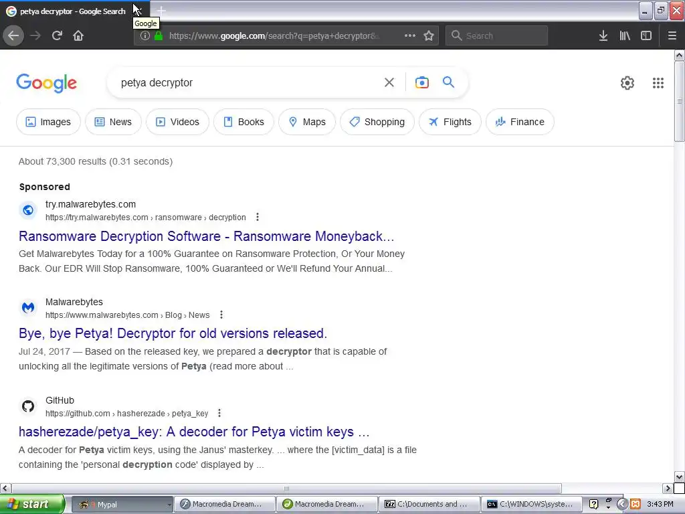Click the GitHub site name
The image size is (685, 514).
click(x=60, y=400)
